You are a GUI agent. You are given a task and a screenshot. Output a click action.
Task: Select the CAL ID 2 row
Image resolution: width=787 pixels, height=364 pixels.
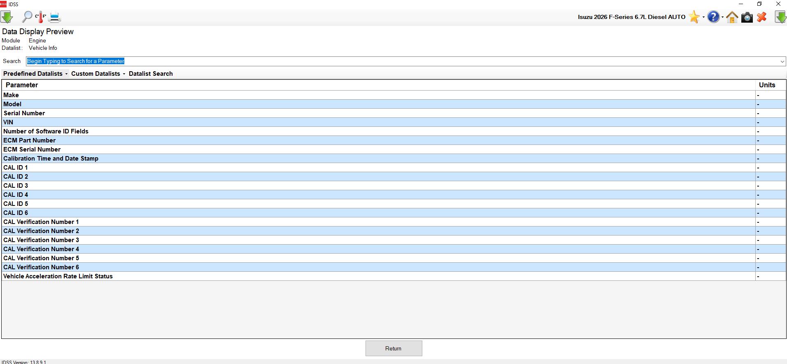coord(394,177)
